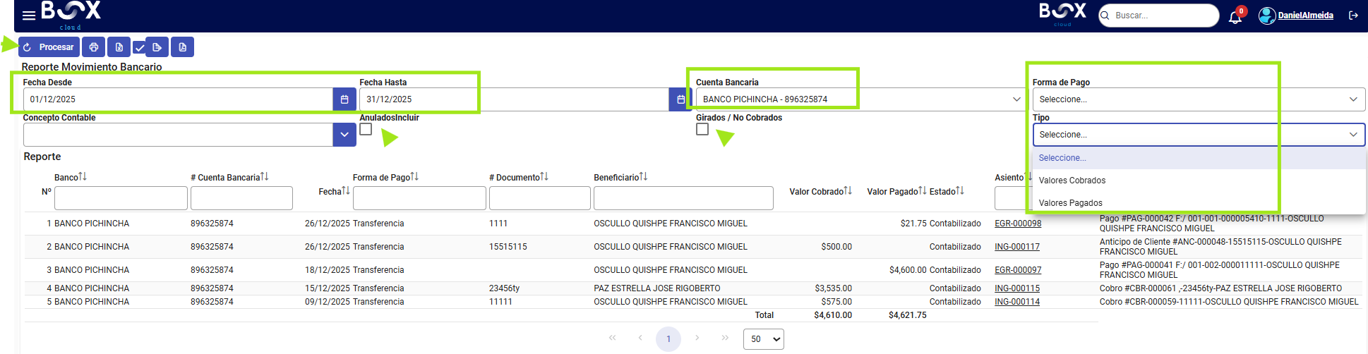
Task: Click the # Documento filter field
Action: tap(540, 198)
